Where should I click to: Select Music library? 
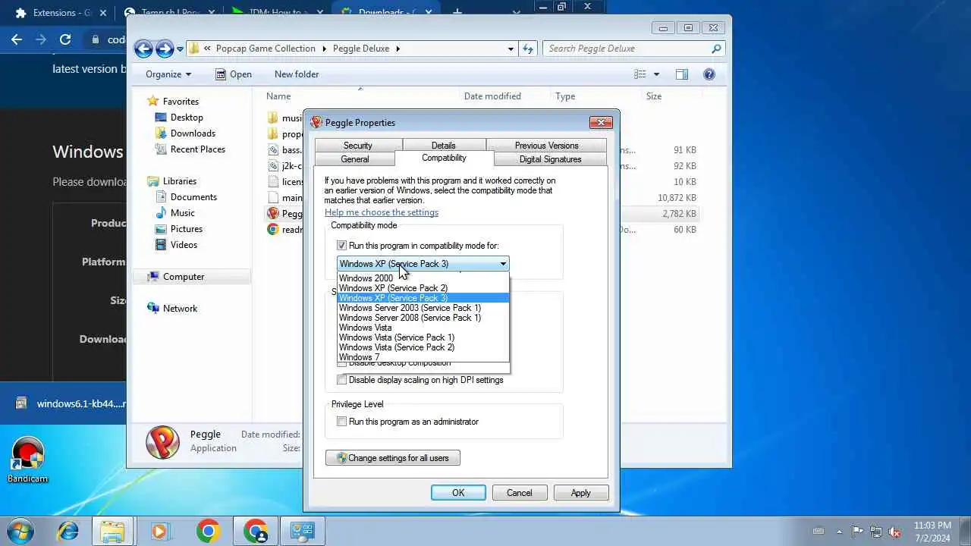pos(182,213)
